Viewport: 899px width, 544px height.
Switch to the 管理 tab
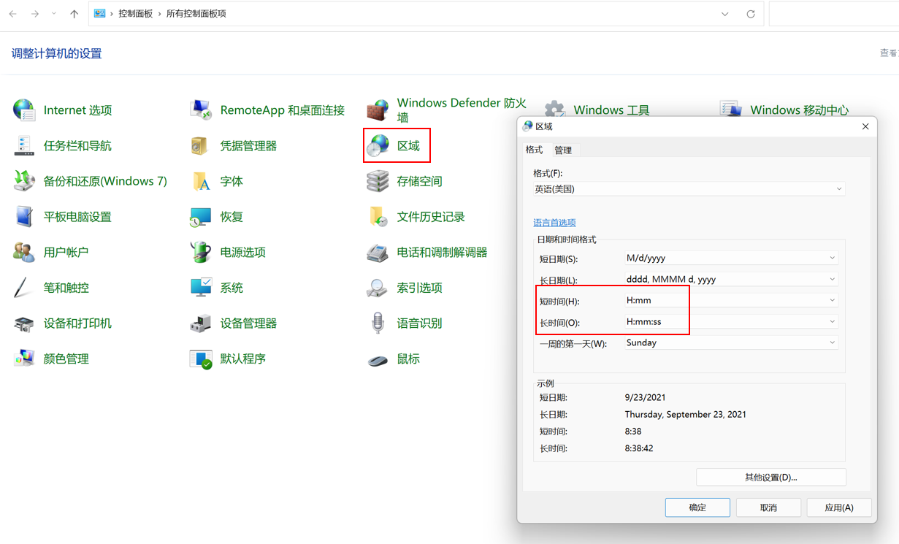tap(563, 150)
